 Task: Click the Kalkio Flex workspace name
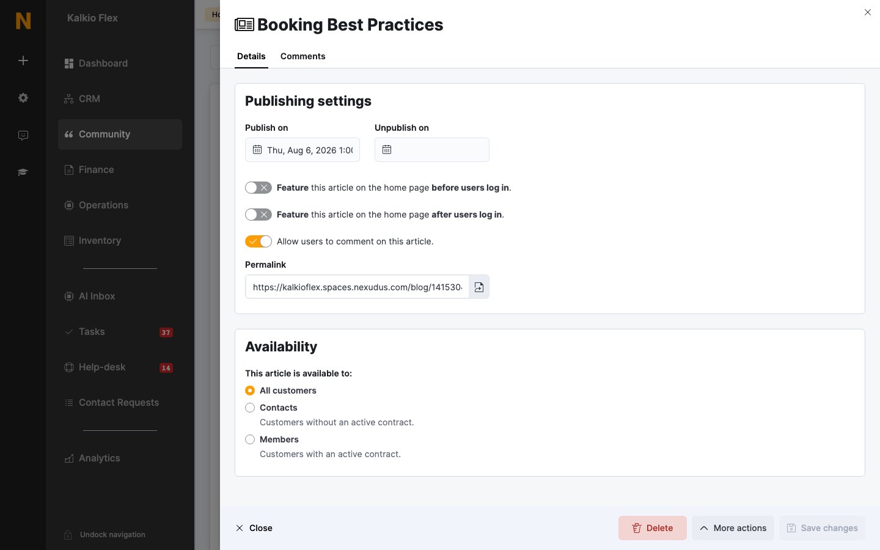click(x=92, y=18)
